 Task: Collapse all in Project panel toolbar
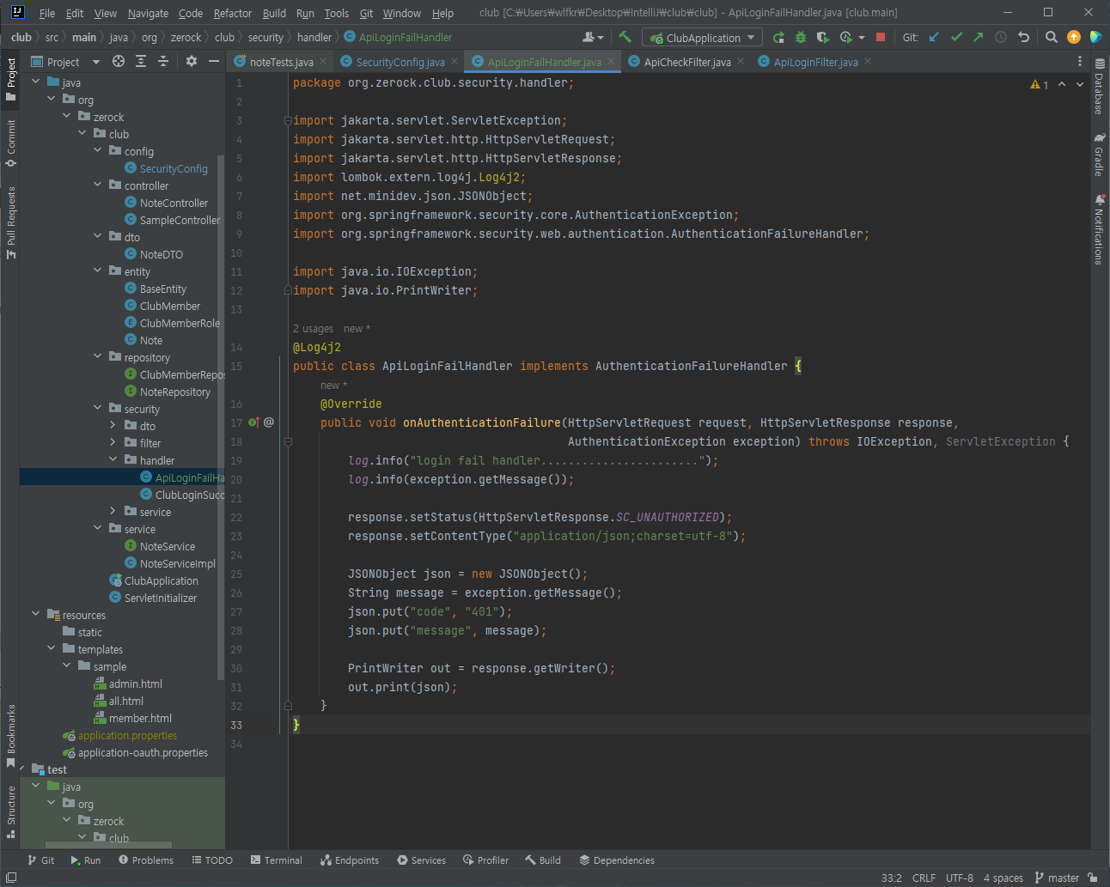[x=163, y=61]
